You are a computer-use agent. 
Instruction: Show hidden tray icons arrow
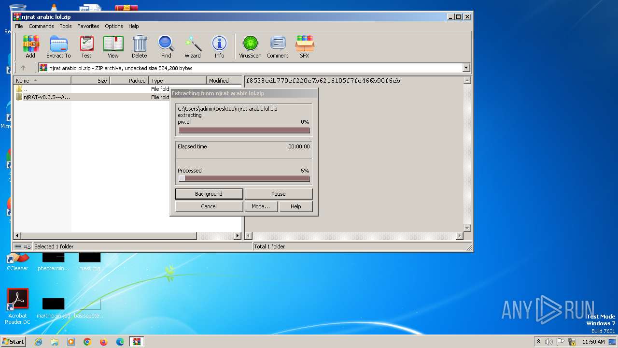(x=538, y=342)
